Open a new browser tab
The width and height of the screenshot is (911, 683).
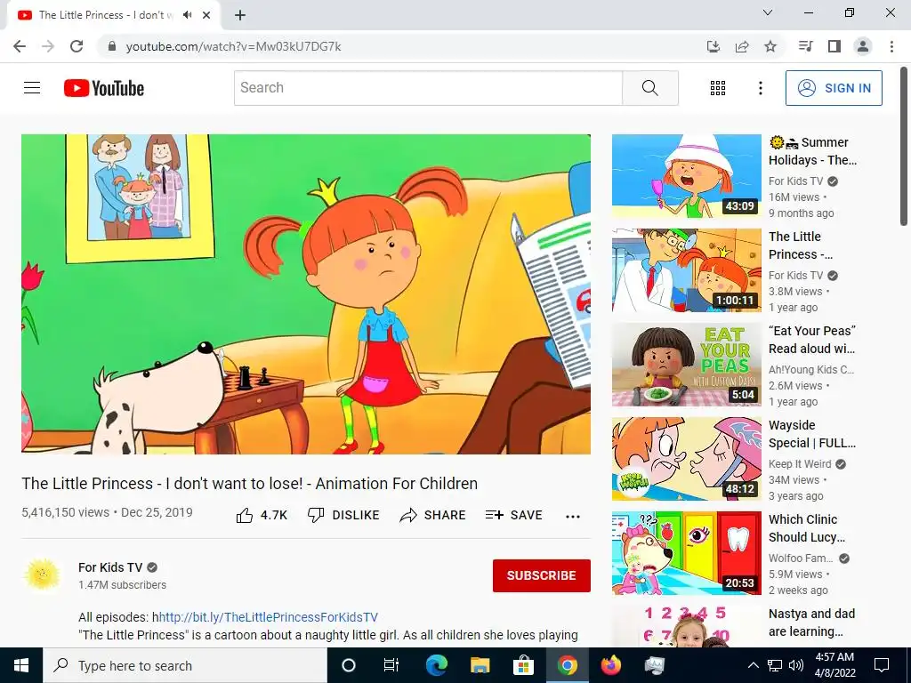[240, 15]
